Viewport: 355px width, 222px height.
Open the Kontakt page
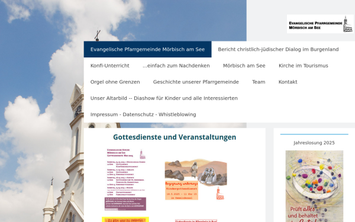[288, 82]
